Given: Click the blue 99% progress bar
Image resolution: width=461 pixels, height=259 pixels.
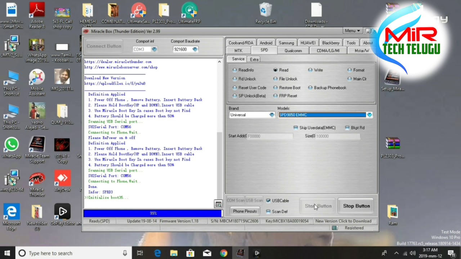Looking at the screenshot, I should (x=153, y=213).
